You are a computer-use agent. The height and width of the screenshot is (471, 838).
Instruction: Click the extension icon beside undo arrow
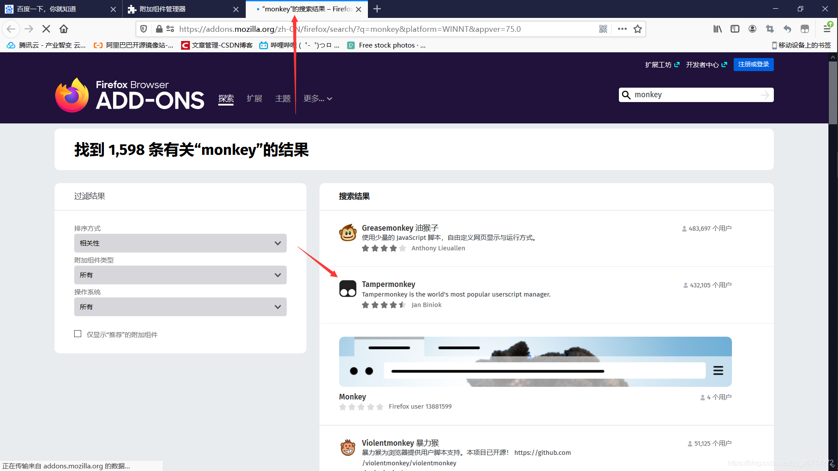click(x=805, y=29)
